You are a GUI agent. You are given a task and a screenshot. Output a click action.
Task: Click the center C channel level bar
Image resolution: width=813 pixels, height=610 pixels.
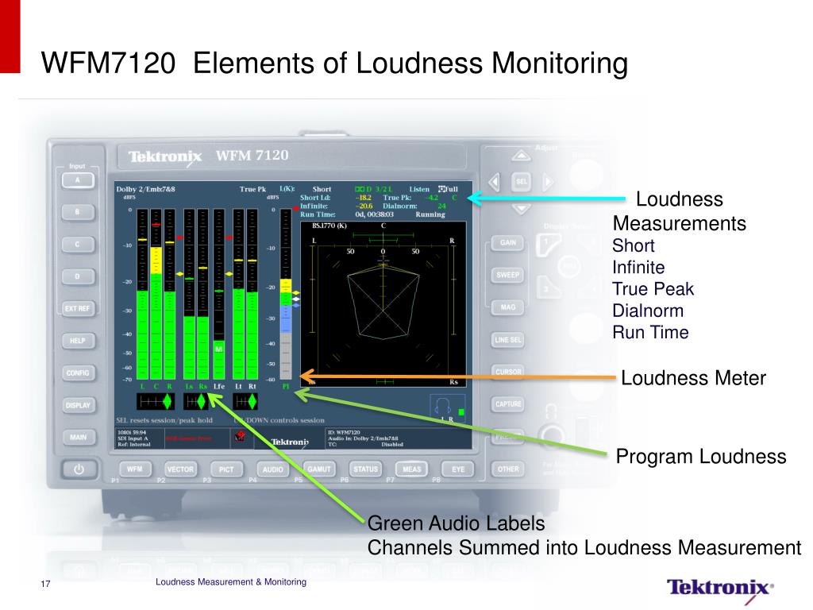[x=156, y=294]
